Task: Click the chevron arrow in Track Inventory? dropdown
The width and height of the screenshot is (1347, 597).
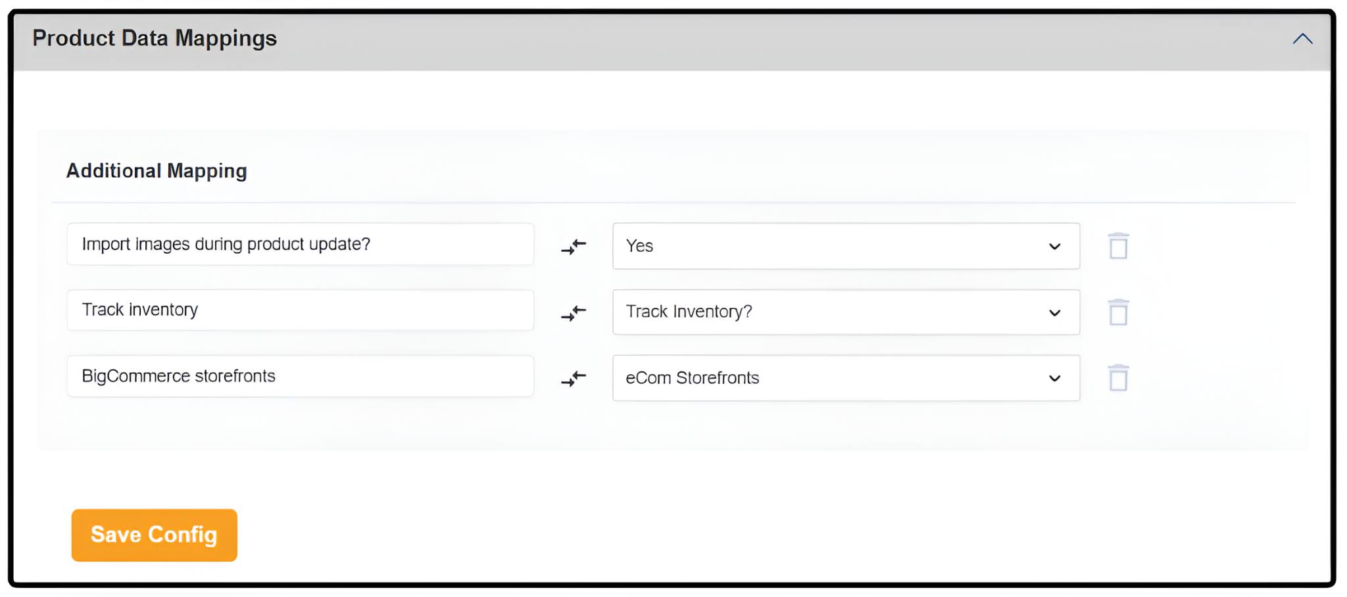Action: [x=1054, y=313]
